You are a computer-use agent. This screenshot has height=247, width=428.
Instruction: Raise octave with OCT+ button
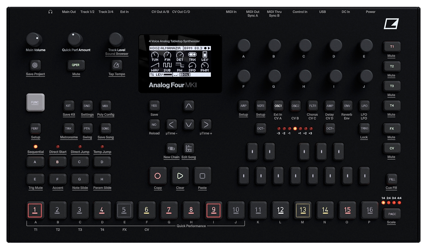330,129
